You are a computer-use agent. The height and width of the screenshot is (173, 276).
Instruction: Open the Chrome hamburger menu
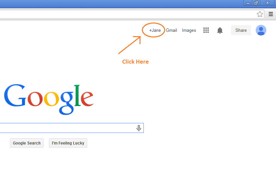tap(271, 14)
